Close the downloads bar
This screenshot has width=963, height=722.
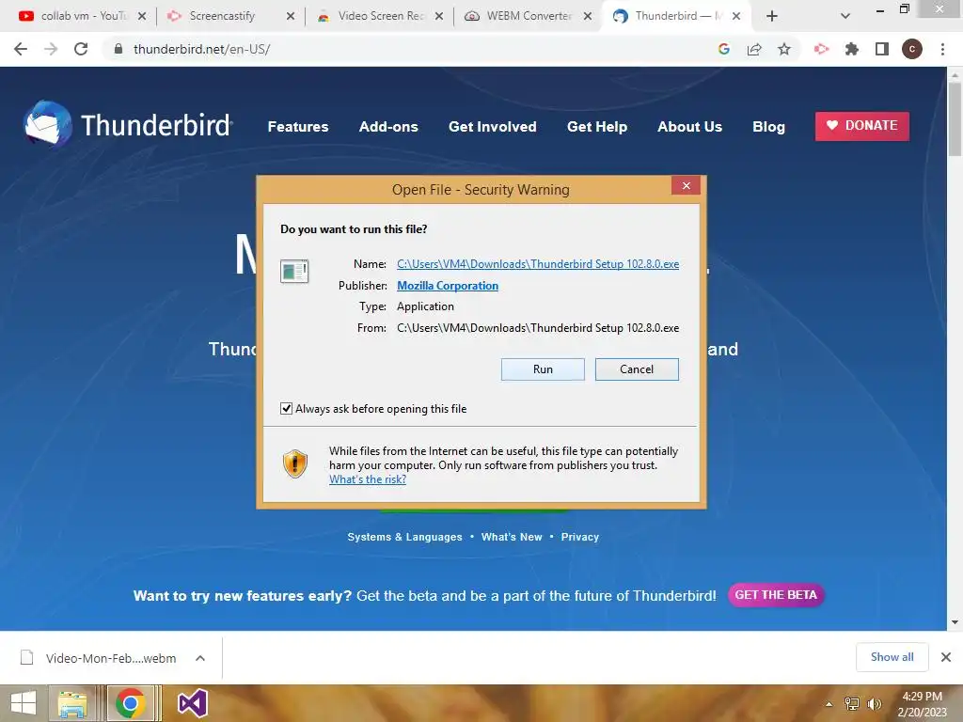point(946,657)
